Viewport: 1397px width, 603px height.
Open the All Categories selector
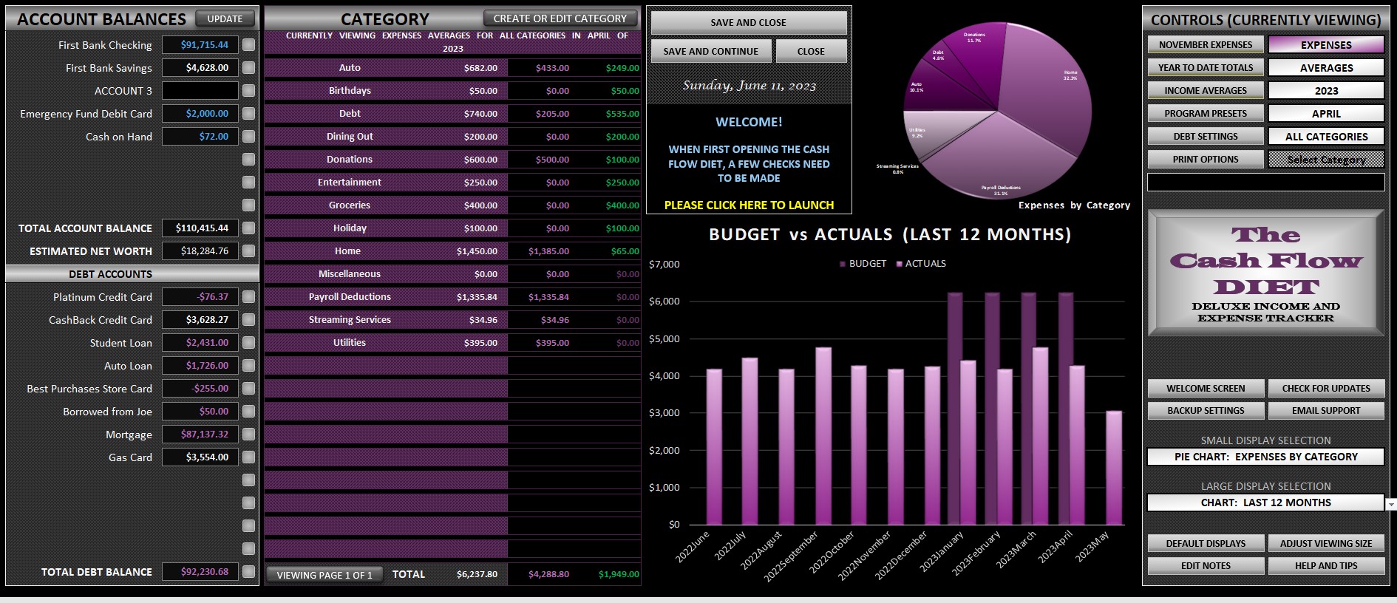[x=1326, y=137]
